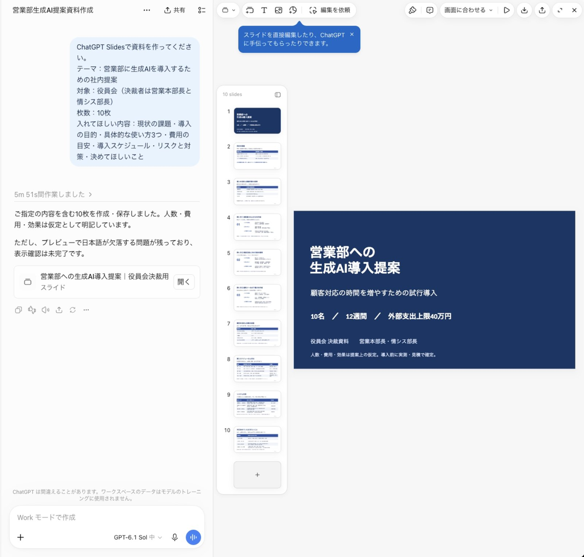584x557 pixels.
Task: Open the task list icon beside share
Action: (201, 10)
